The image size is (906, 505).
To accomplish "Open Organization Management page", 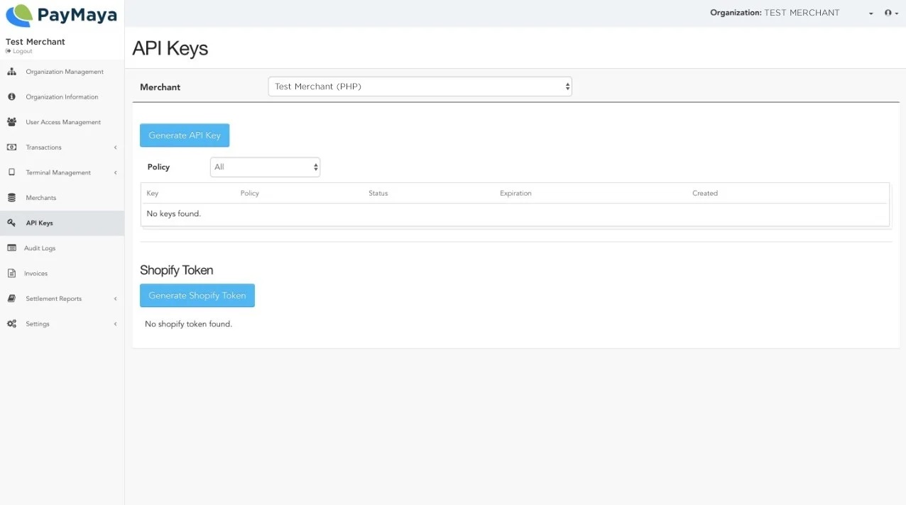I will point(65,72).
